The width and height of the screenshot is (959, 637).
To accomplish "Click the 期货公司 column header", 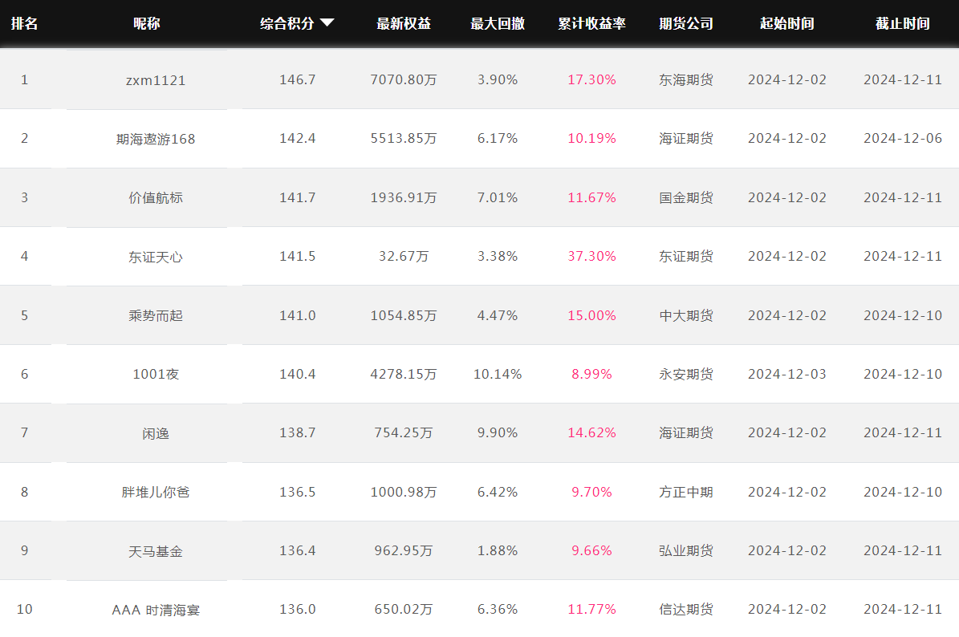I will (x=685, y=23).
